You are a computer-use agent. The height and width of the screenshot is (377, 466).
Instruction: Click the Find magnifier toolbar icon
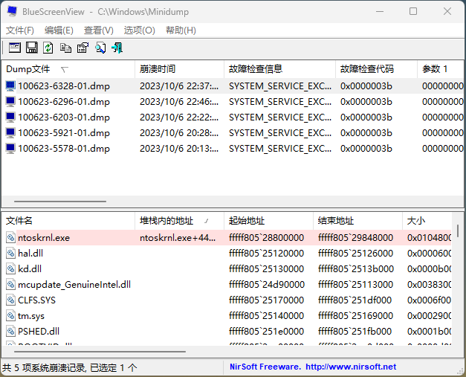tap(100, 48)
